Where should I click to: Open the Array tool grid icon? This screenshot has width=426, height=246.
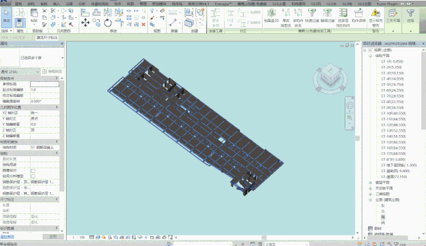click(x=129, y=17)
